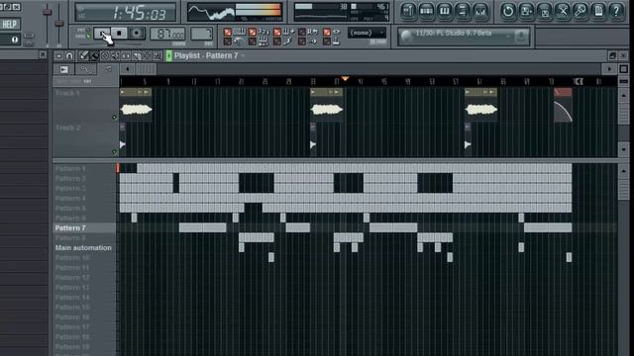The image size is (634, 356).
Task: Click the clip tracks vertical scrollbar down arrow
Action: [x=623, y=149]
